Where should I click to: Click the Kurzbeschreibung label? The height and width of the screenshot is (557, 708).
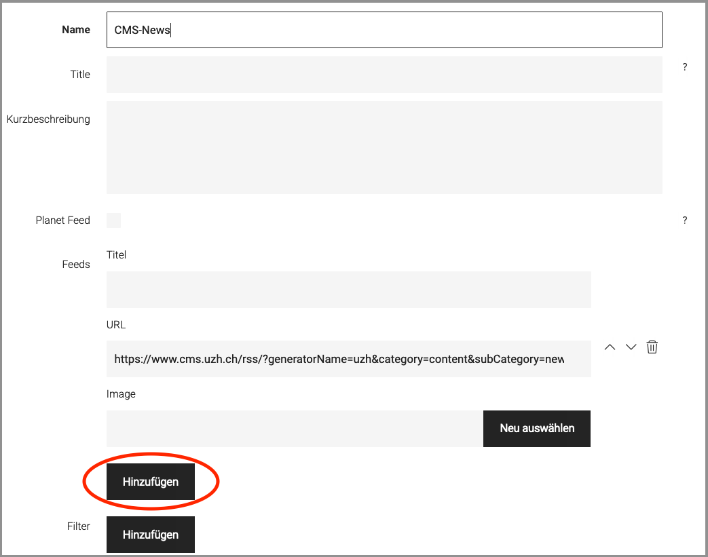(x=48, y=119)
